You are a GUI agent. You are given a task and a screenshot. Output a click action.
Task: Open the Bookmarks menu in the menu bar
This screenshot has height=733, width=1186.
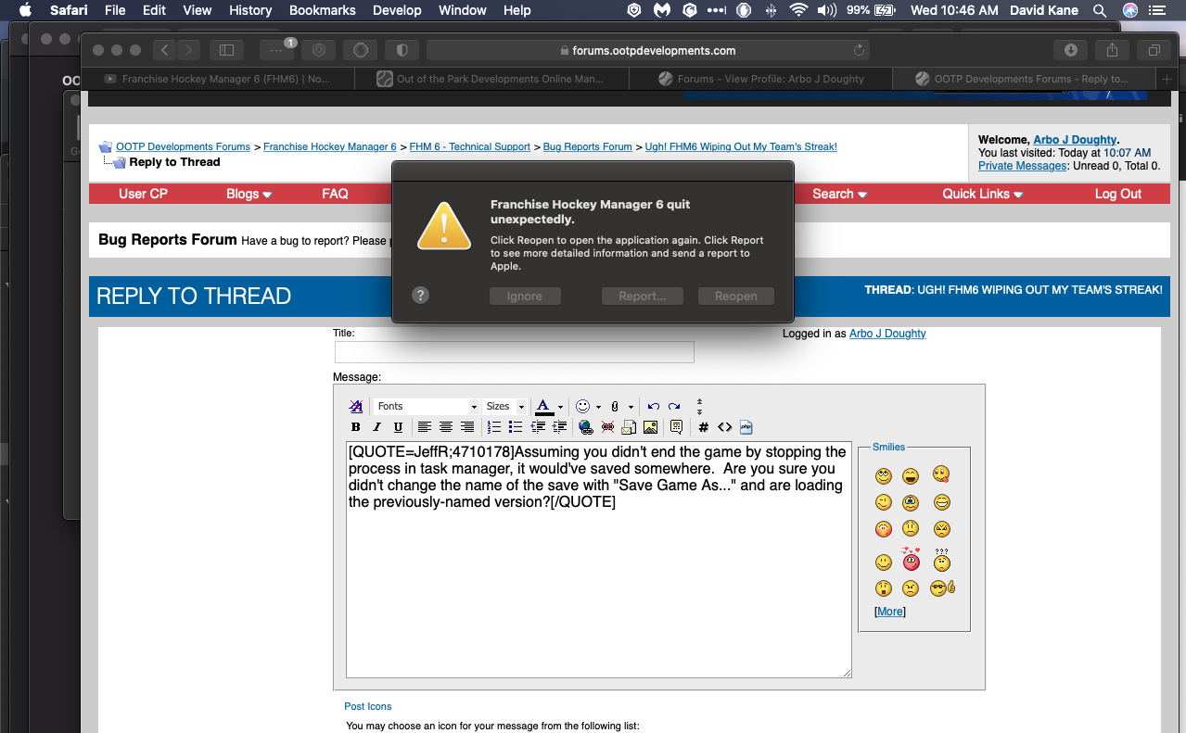322,10
